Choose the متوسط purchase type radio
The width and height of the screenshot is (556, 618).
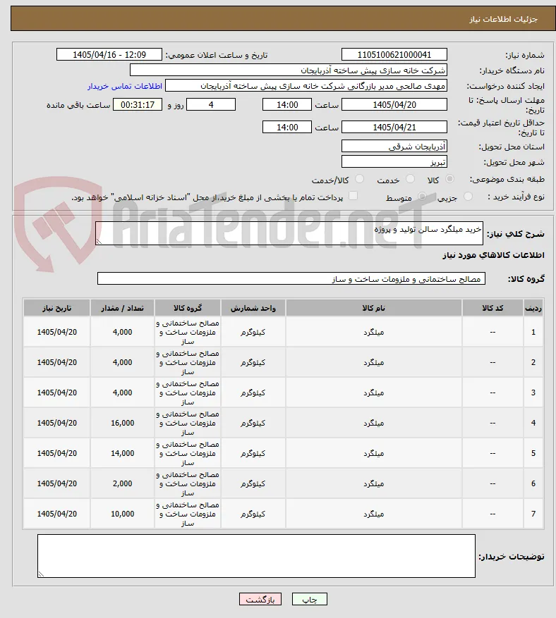(422, 197)
